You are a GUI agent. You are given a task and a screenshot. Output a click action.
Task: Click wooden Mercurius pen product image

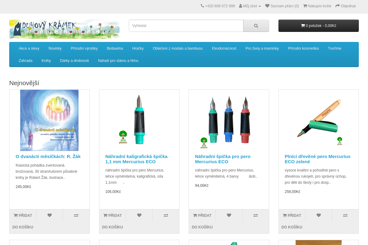[319, 120]
